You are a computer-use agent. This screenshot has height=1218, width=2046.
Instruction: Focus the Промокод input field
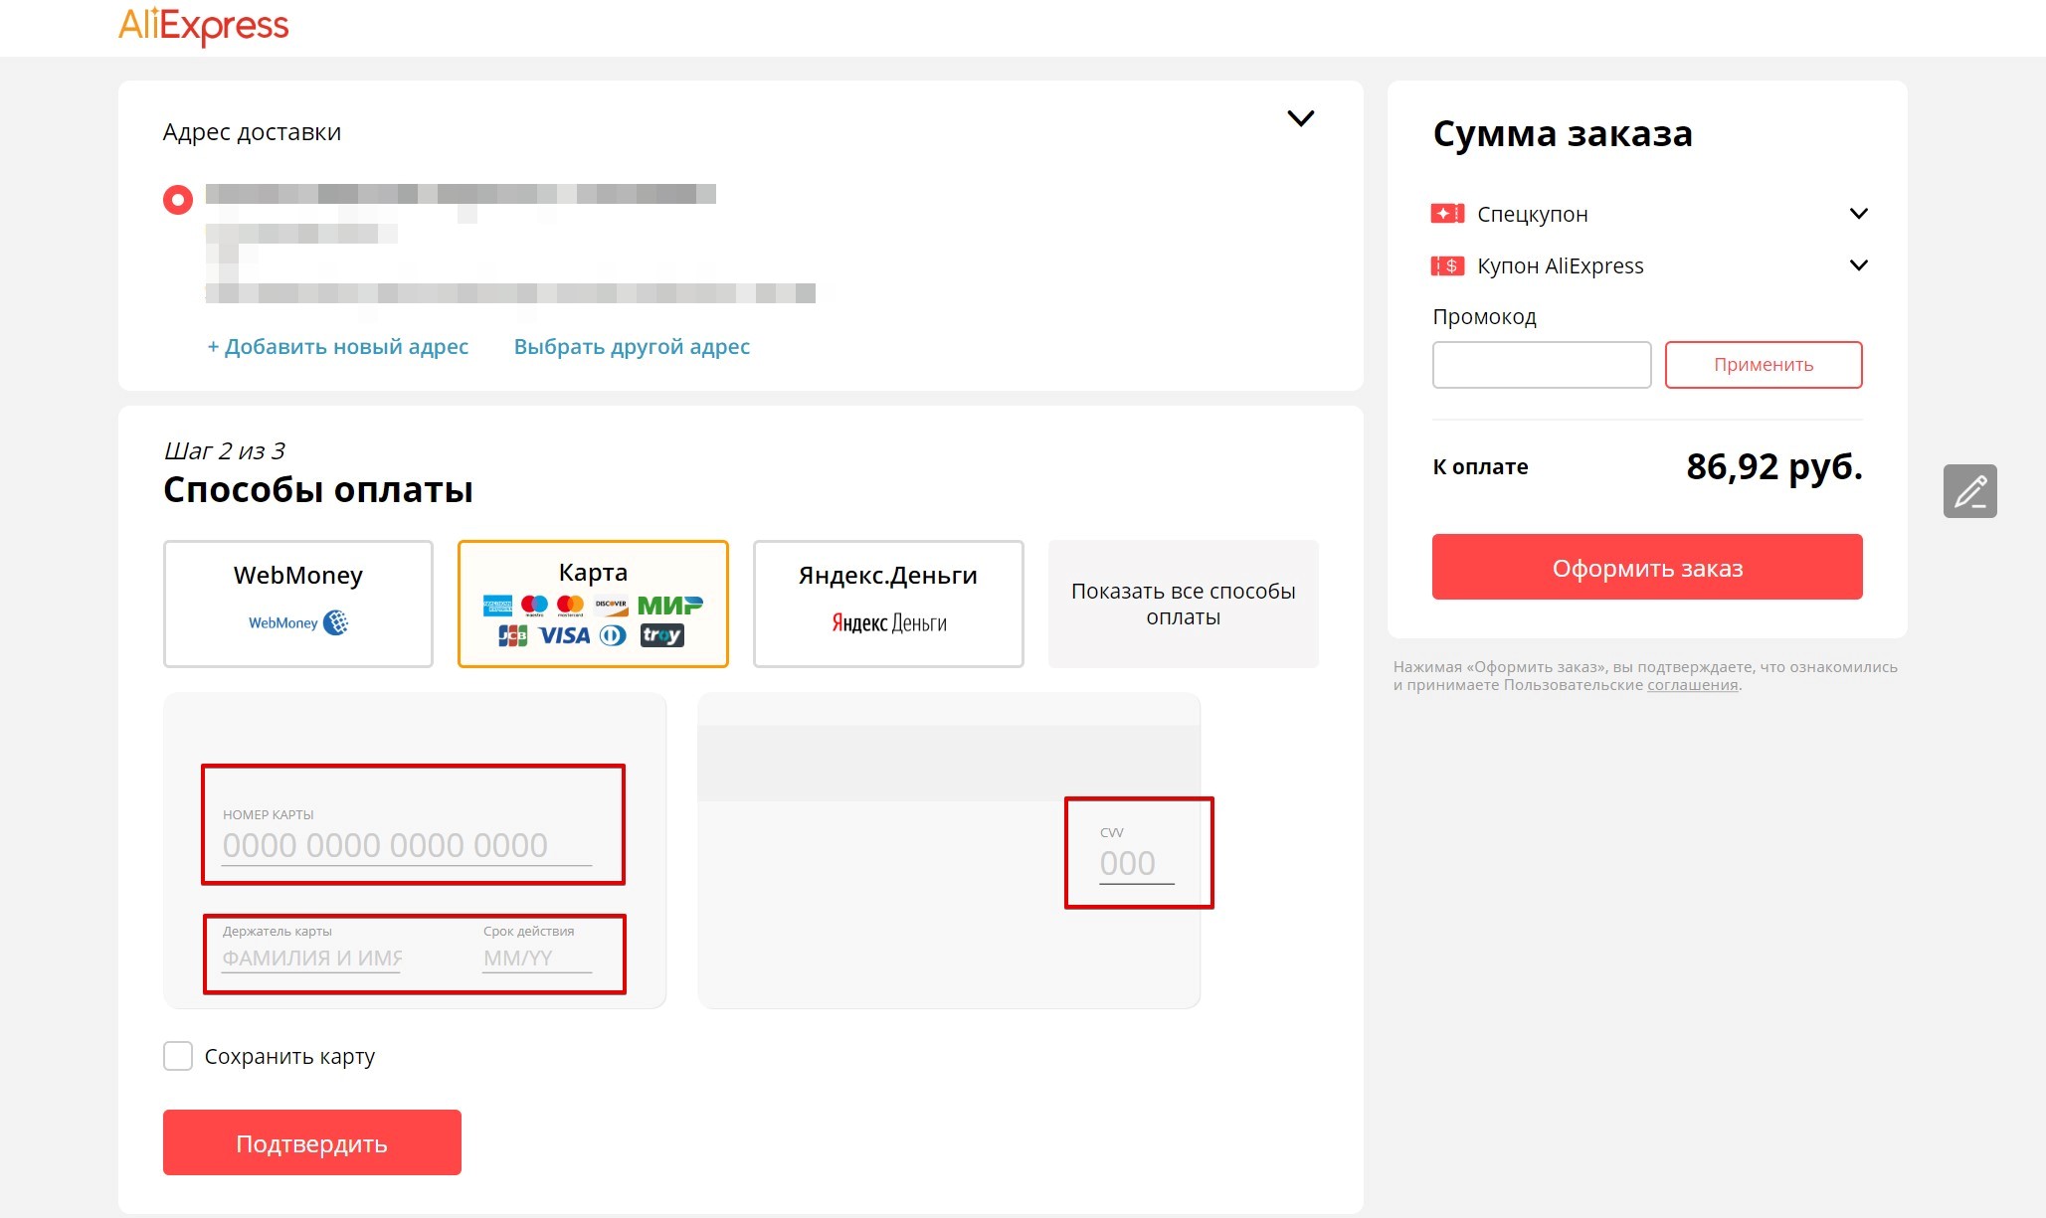1542,365
